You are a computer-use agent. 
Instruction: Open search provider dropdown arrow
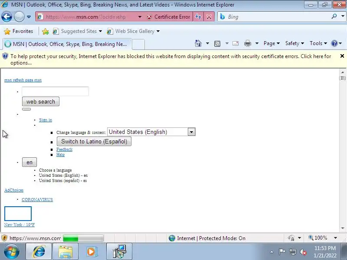tap(343, 16)
